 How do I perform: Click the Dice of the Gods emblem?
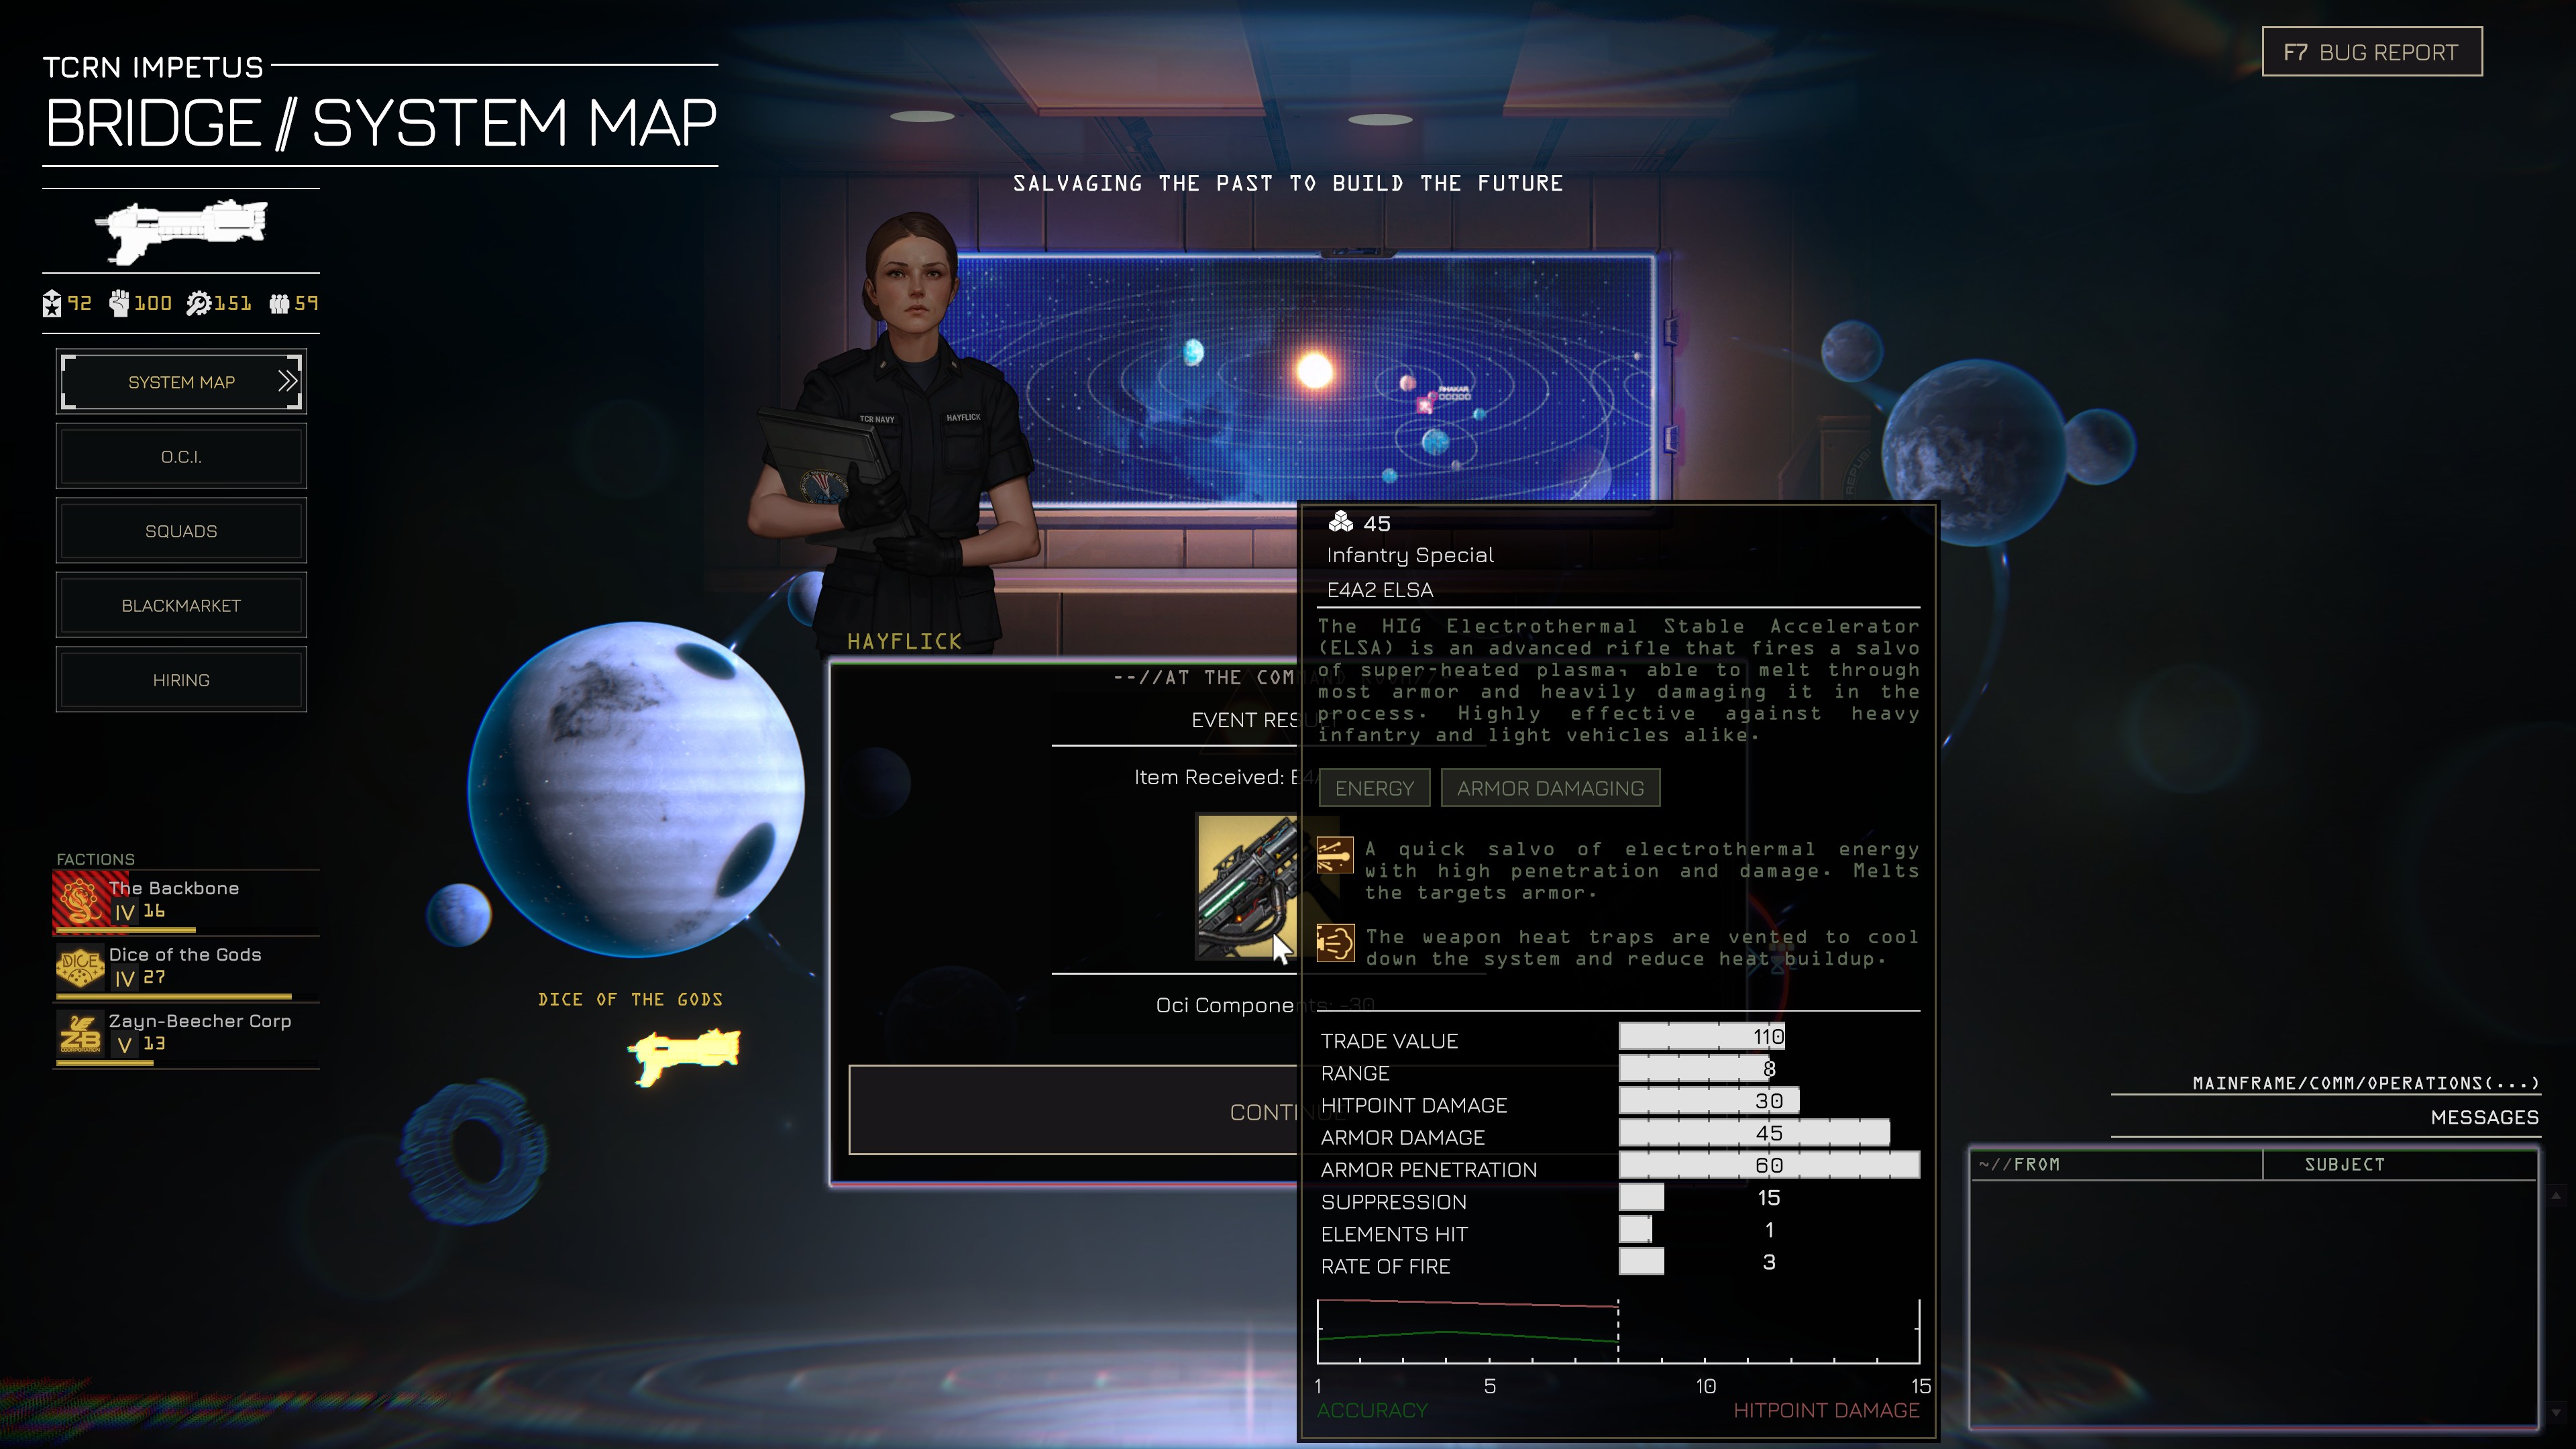click(80, 967)
